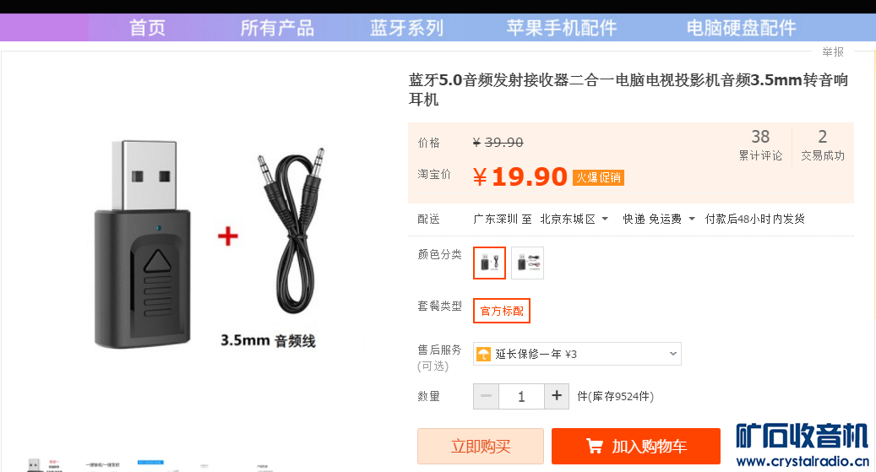Select the 官方标配 package type

click(x=502, y=311)
